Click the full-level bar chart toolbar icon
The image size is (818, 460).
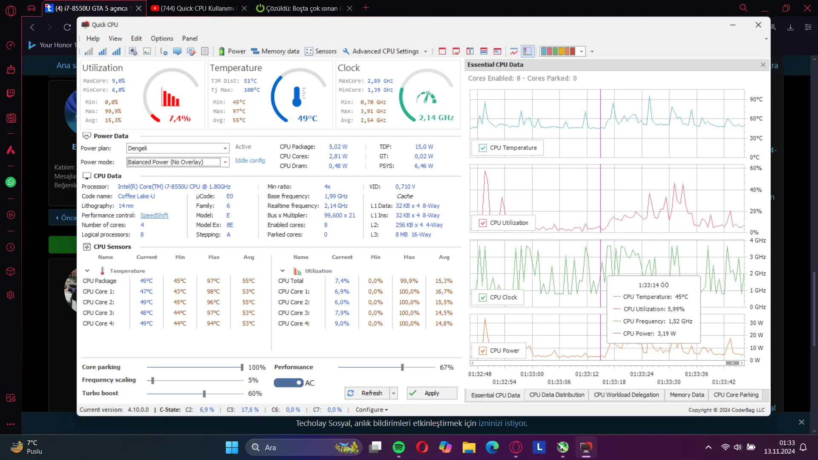pos(116,51)
